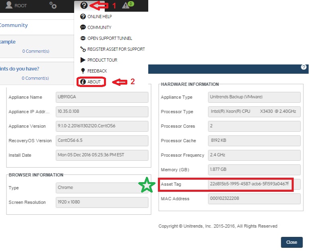
Task: Click the Appliance IP Address field
Action: click(102, 112)
